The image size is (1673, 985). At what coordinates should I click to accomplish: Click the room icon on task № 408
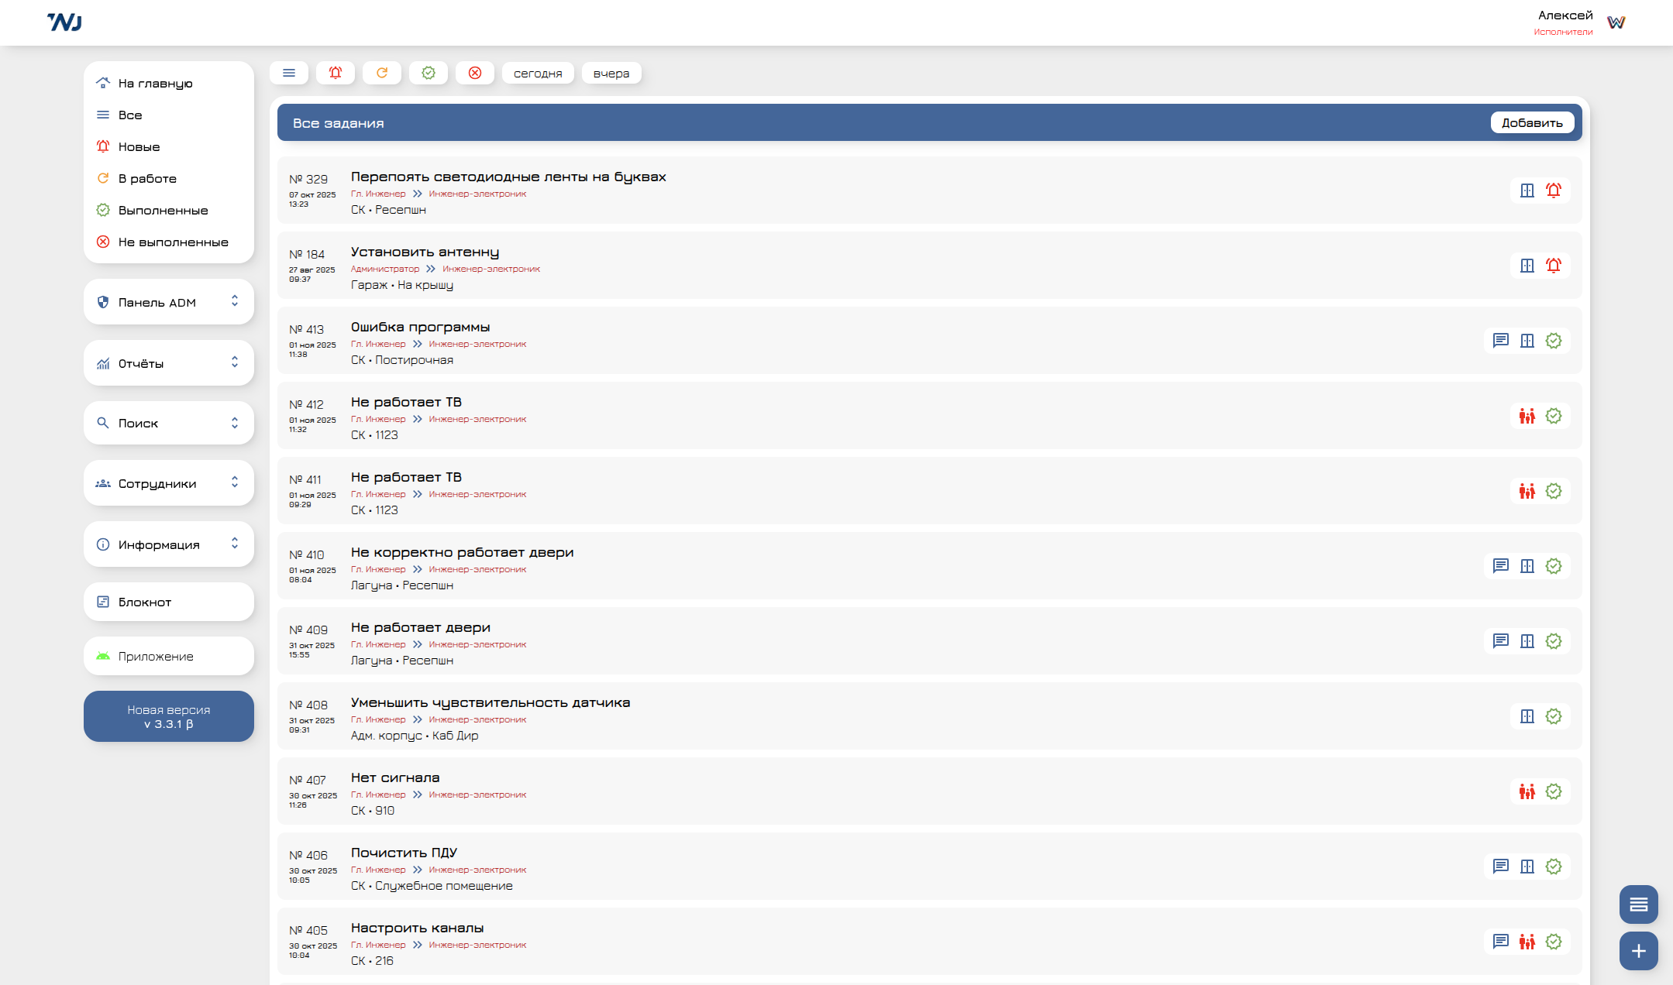[1527, 716]
